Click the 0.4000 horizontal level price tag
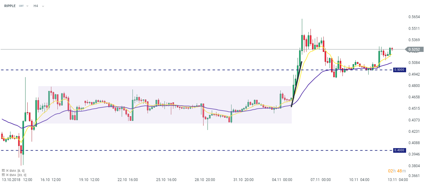This screenshot has height=185, width=427. (x=399, y=150)
